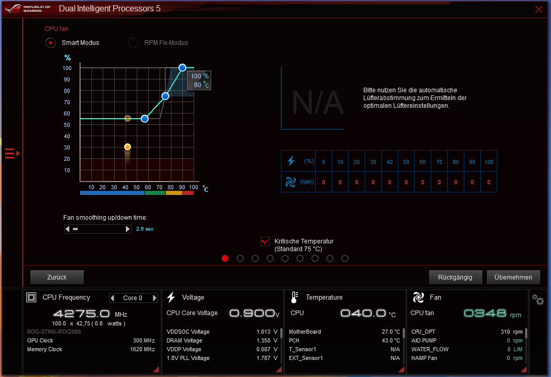Click the Temperature panel scrollbar
The image size is (551, 377).
click(404, 333)
